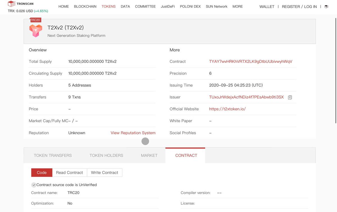
Task: Click the Market Cap/Fully MC label
Action: 48,121
